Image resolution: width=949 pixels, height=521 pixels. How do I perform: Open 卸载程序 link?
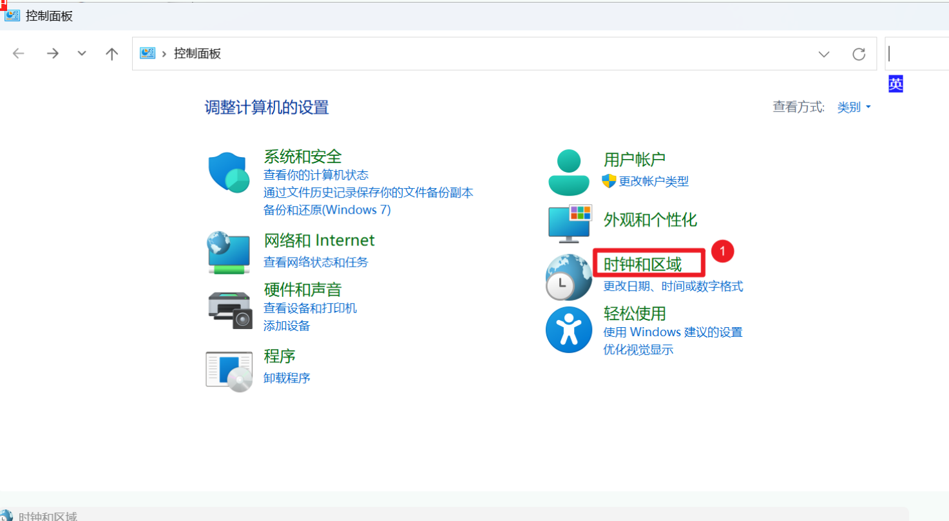pyautogui.click(x=286, y=378)
